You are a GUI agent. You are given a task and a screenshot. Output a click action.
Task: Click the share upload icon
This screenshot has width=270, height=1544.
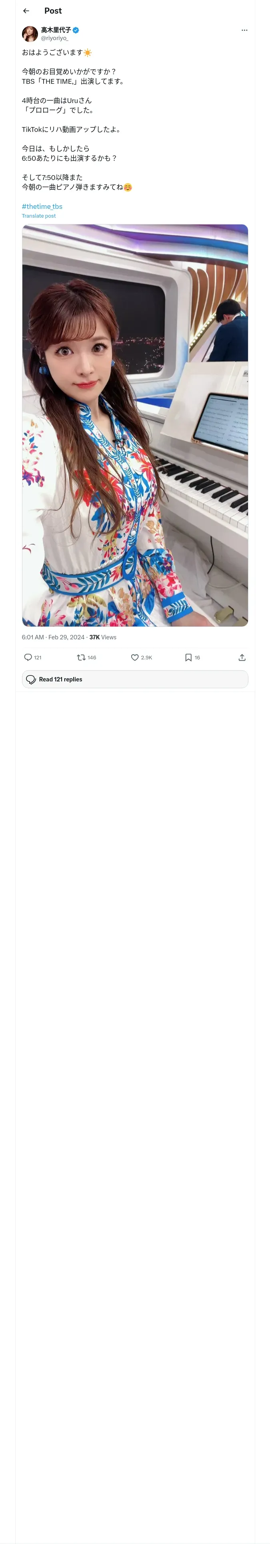[242, 657]
